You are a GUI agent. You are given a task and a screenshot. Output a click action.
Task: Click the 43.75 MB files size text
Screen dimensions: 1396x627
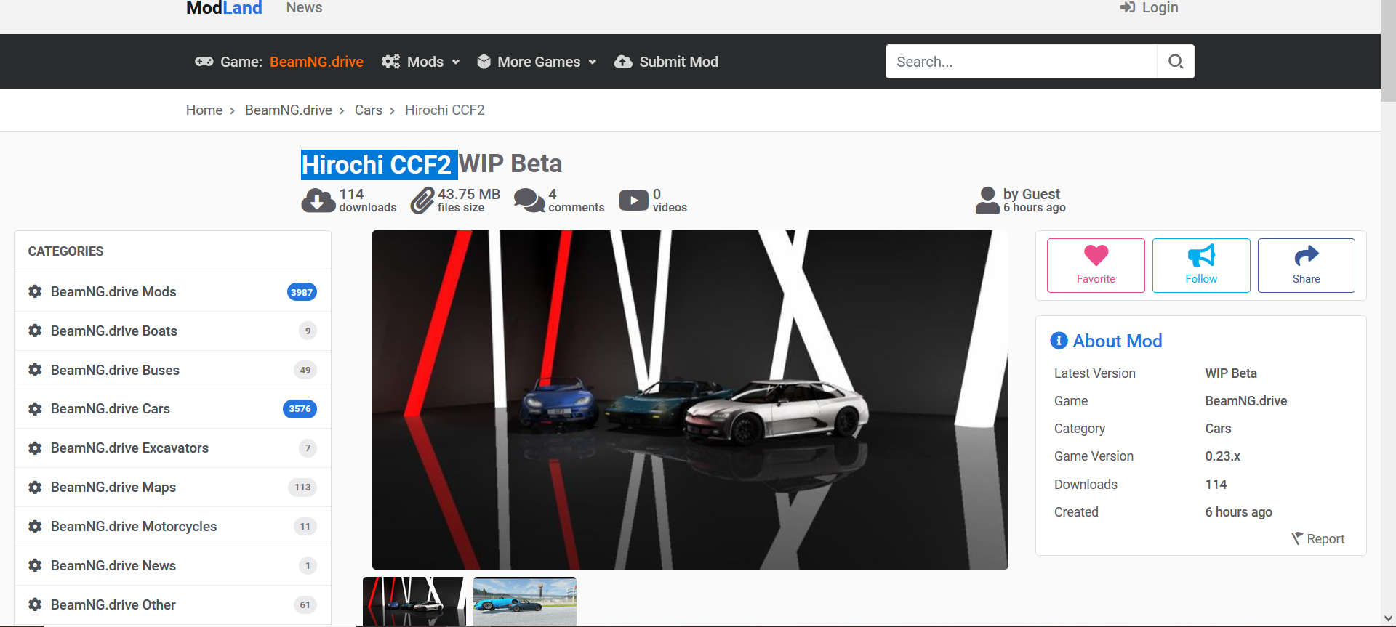469,200
